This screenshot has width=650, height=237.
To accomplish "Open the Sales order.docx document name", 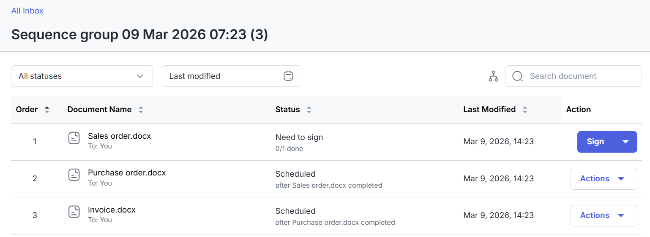I will [119, 136].
